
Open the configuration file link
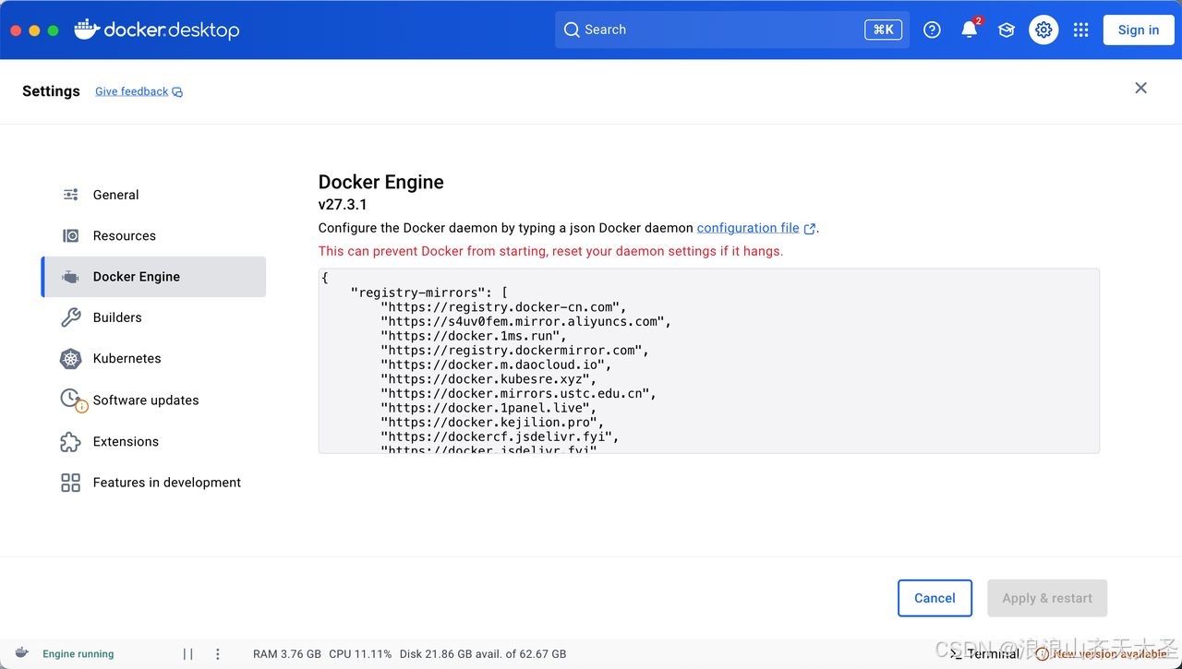[x=748, y=228]
